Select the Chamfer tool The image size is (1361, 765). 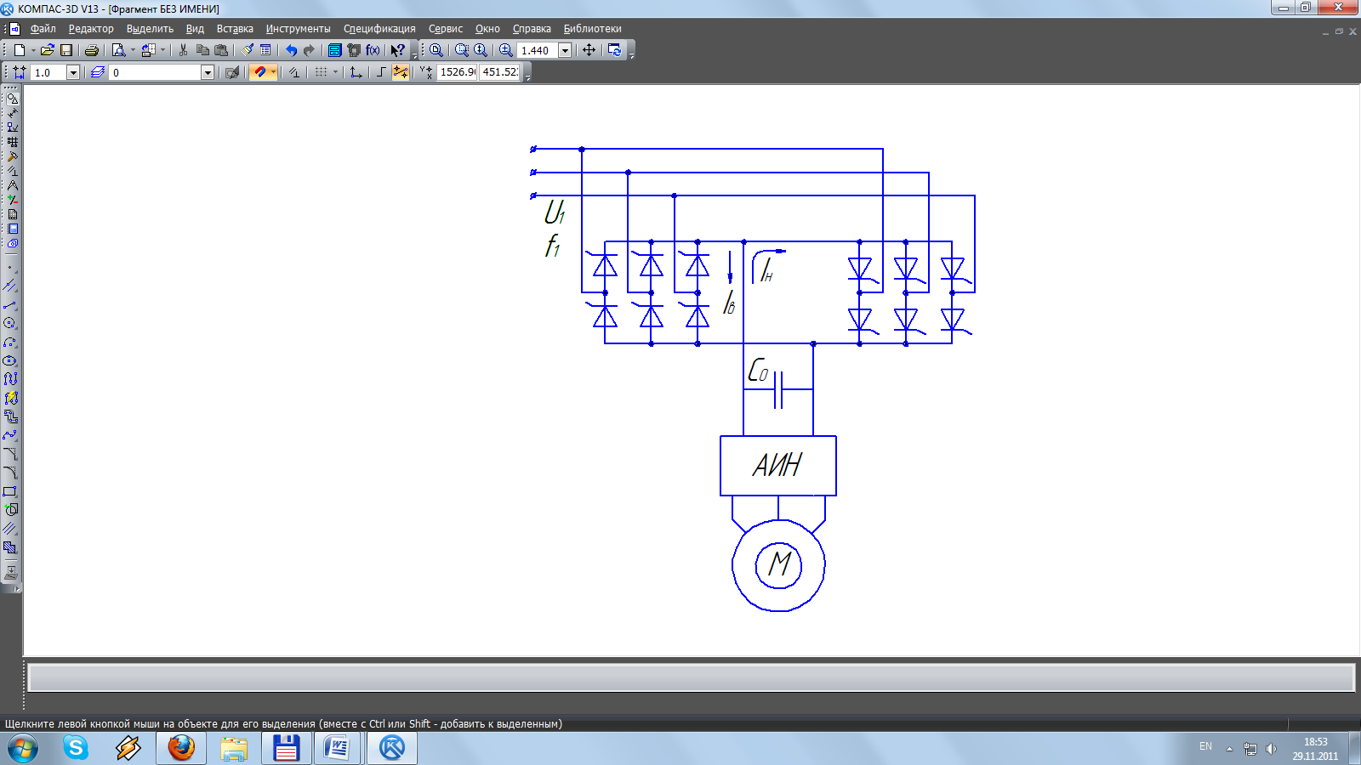(10, 454)
